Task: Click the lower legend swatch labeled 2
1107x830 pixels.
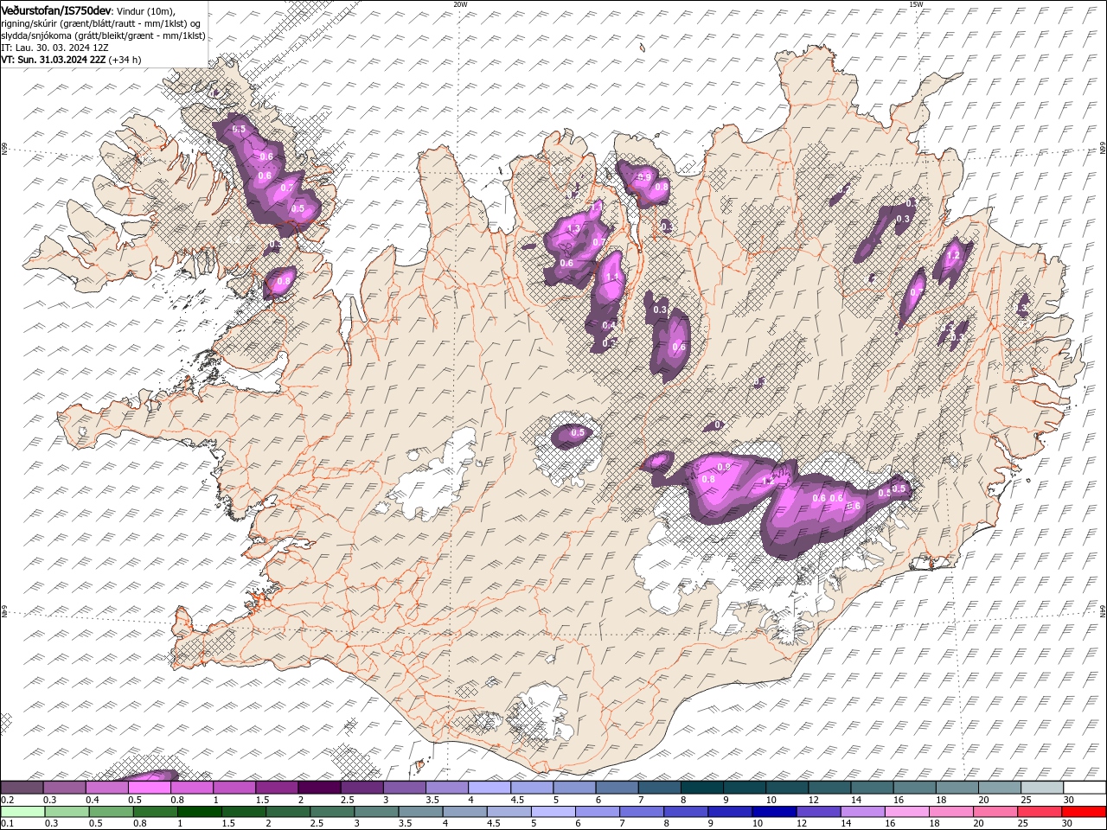Action: coord(287,812)
